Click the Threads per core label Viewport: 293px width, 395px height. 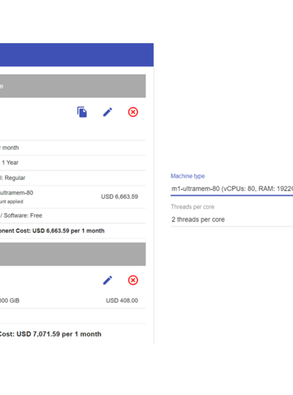click(192, 207)
